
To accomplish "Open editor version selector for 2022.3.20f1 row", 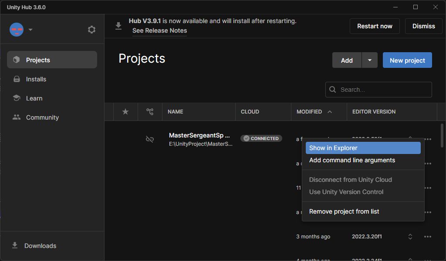I will coord(410,237).
